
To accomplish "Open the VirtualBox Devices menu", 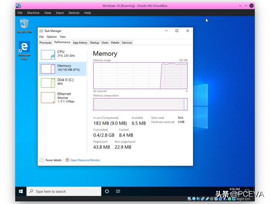I will [74, 13].
